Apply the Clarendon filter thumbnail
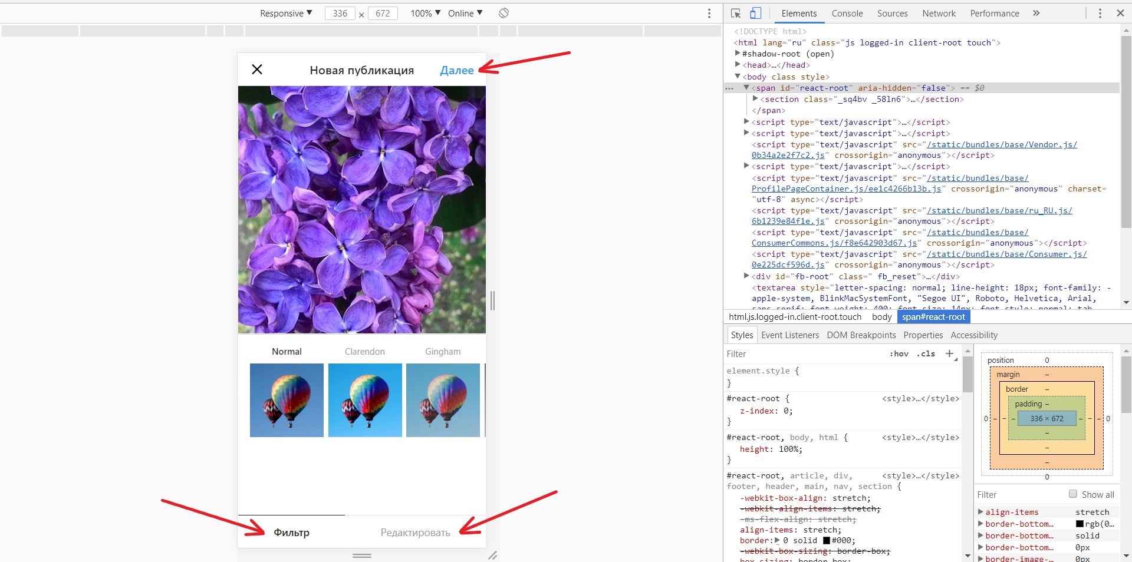 coord(365,400)
